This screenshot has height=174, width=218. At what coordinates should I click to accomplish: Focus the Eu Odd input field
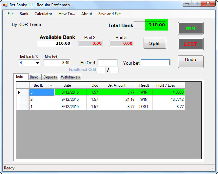108,63
